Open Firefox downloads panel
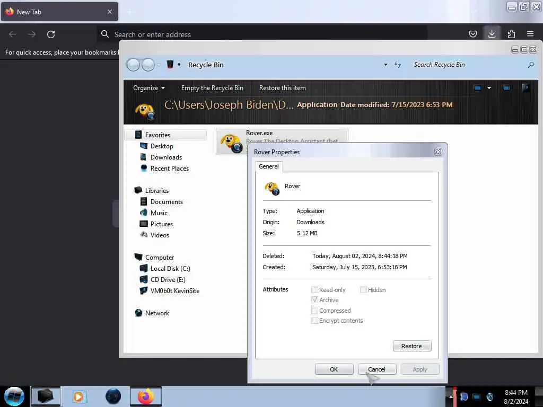The image size is (543, 407). click(x=492, y=33)
